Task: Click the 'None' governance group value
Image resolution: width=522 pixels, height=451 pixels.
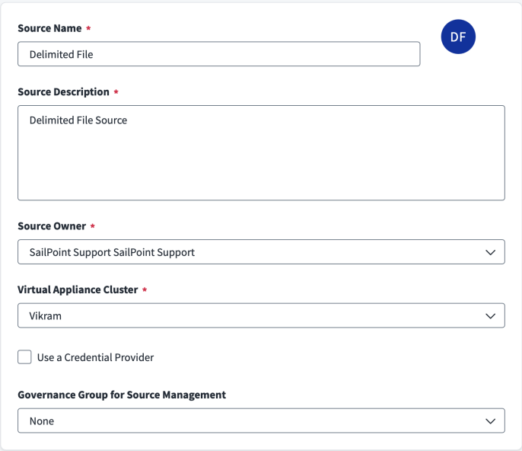Action: 42,421
